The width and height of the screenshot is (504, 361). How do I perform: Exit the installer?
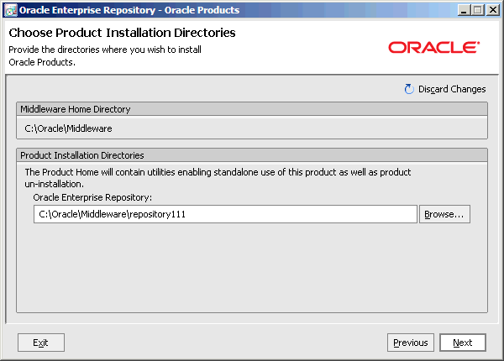tap(41, 343)
